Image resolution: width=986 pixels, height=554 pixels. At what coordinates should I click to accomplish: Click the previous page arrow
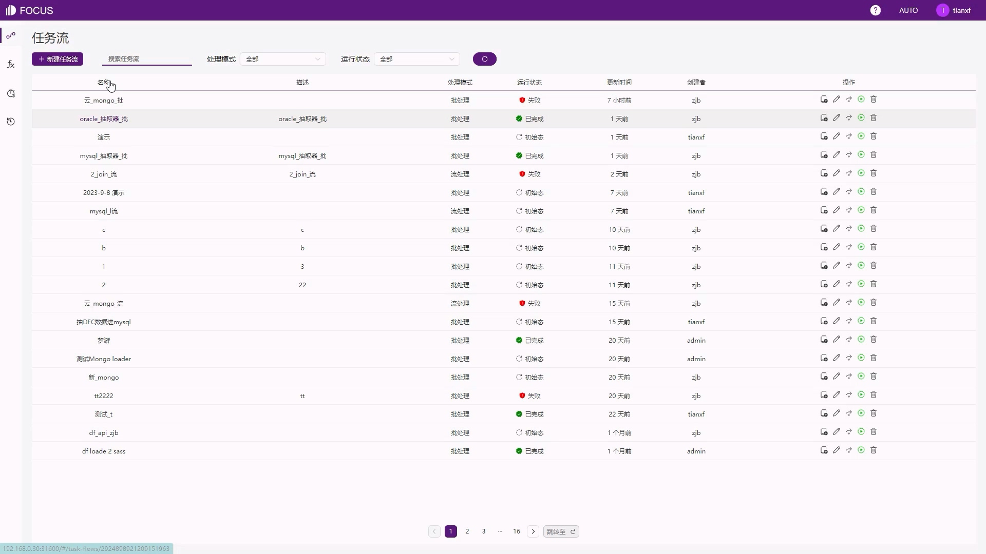434,531
